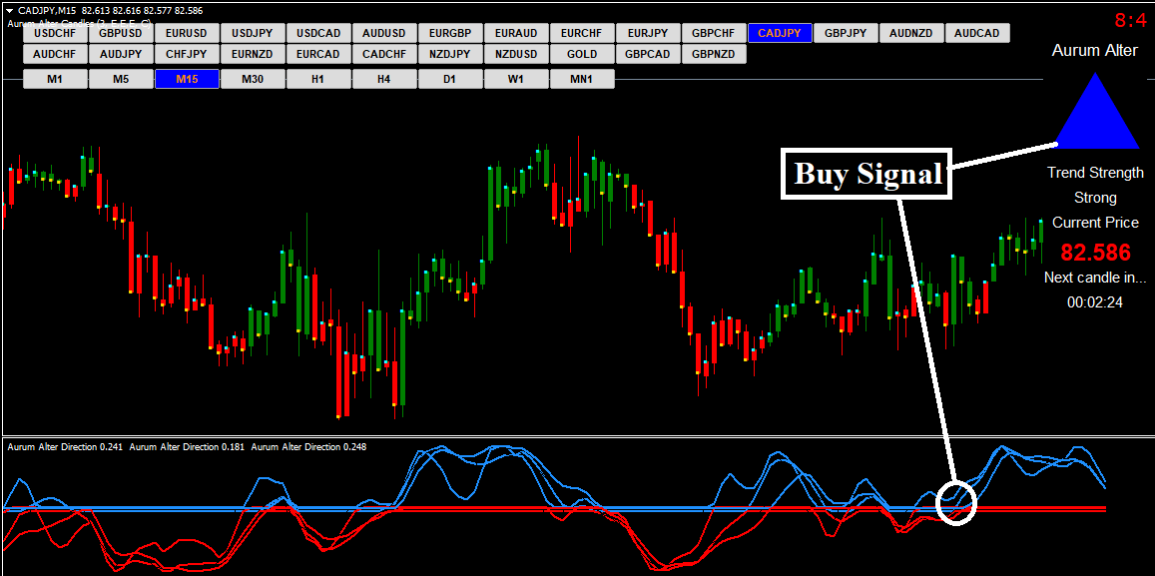The width and height of the screenshot is (1155, 576).
Task: Click the red current price 82.586
Action: [1095, 252]
